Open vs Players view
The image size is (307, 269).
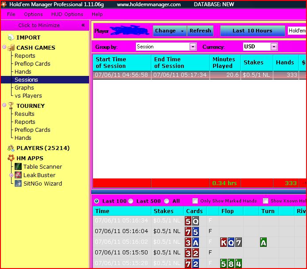(28, 96)
